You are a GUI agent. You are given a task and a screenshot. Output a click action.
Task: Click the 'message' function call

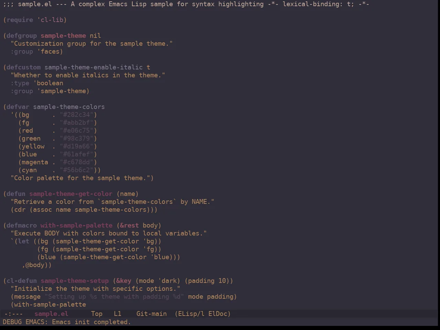27,297
